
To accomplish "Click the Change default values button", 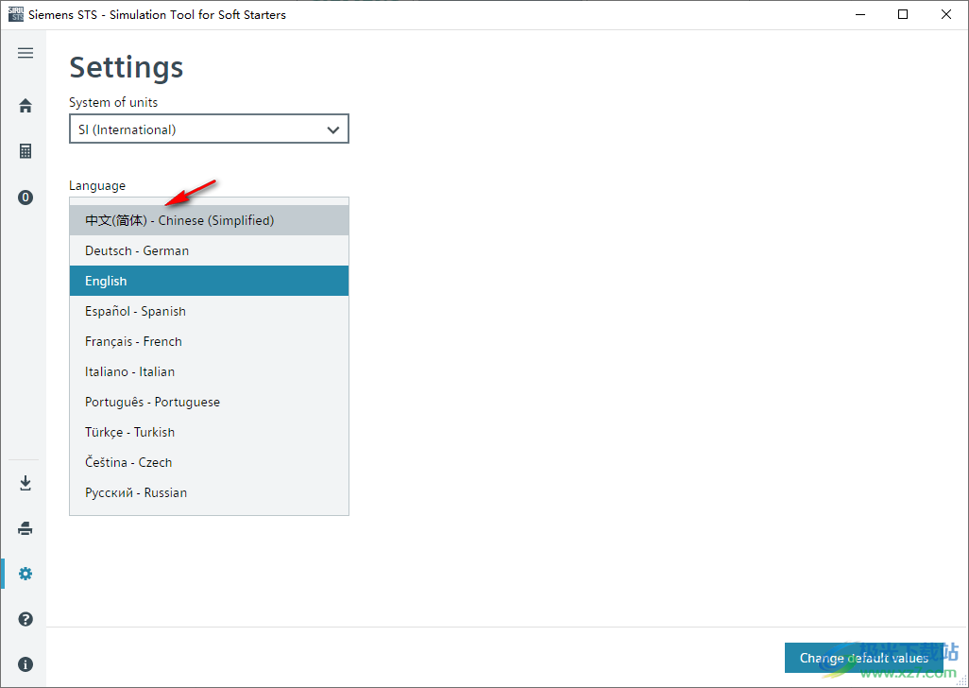I will (x=864, y=659).
